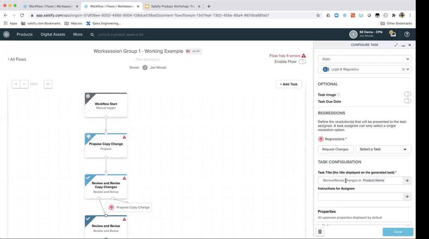Click the Done button
The height and width of the screenshot is (239, 429).
click(x=398, y=232)
